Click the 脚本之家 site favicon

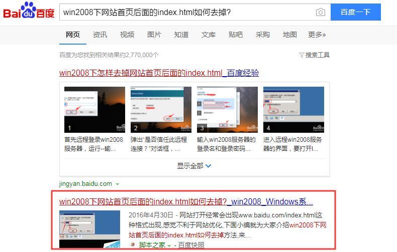click(x=133, y=244)
